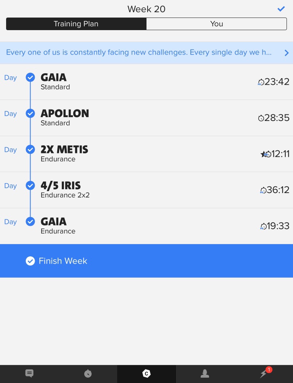This screenshot has height=383, width=293.
Task: Toggle the completed checkmark for first GAIA Standard
Action: [x=30, y=77]
